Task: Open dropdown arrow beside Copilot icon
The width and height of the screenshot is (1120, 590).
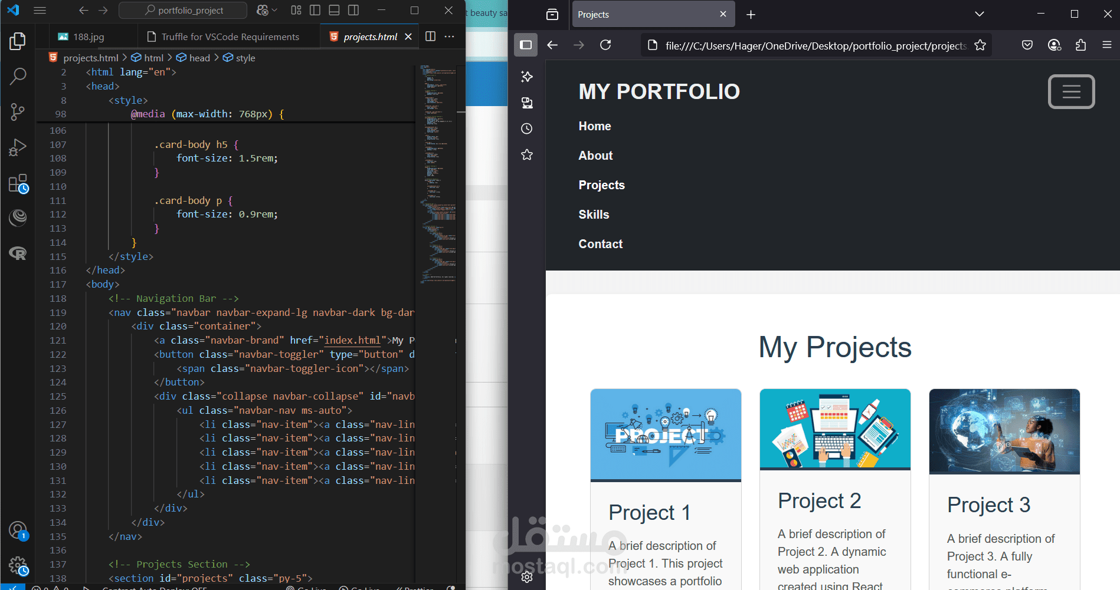Action: click(274, 10)
